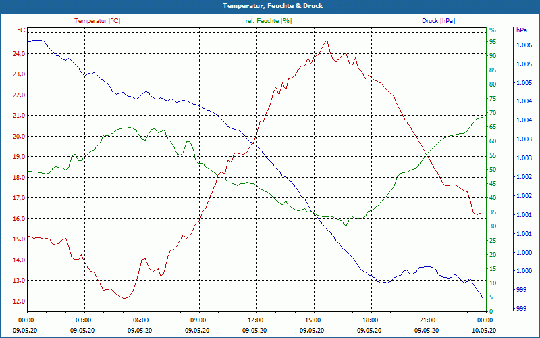Click the "21:00" time axis label
The image size is (540, 338).
427,320
